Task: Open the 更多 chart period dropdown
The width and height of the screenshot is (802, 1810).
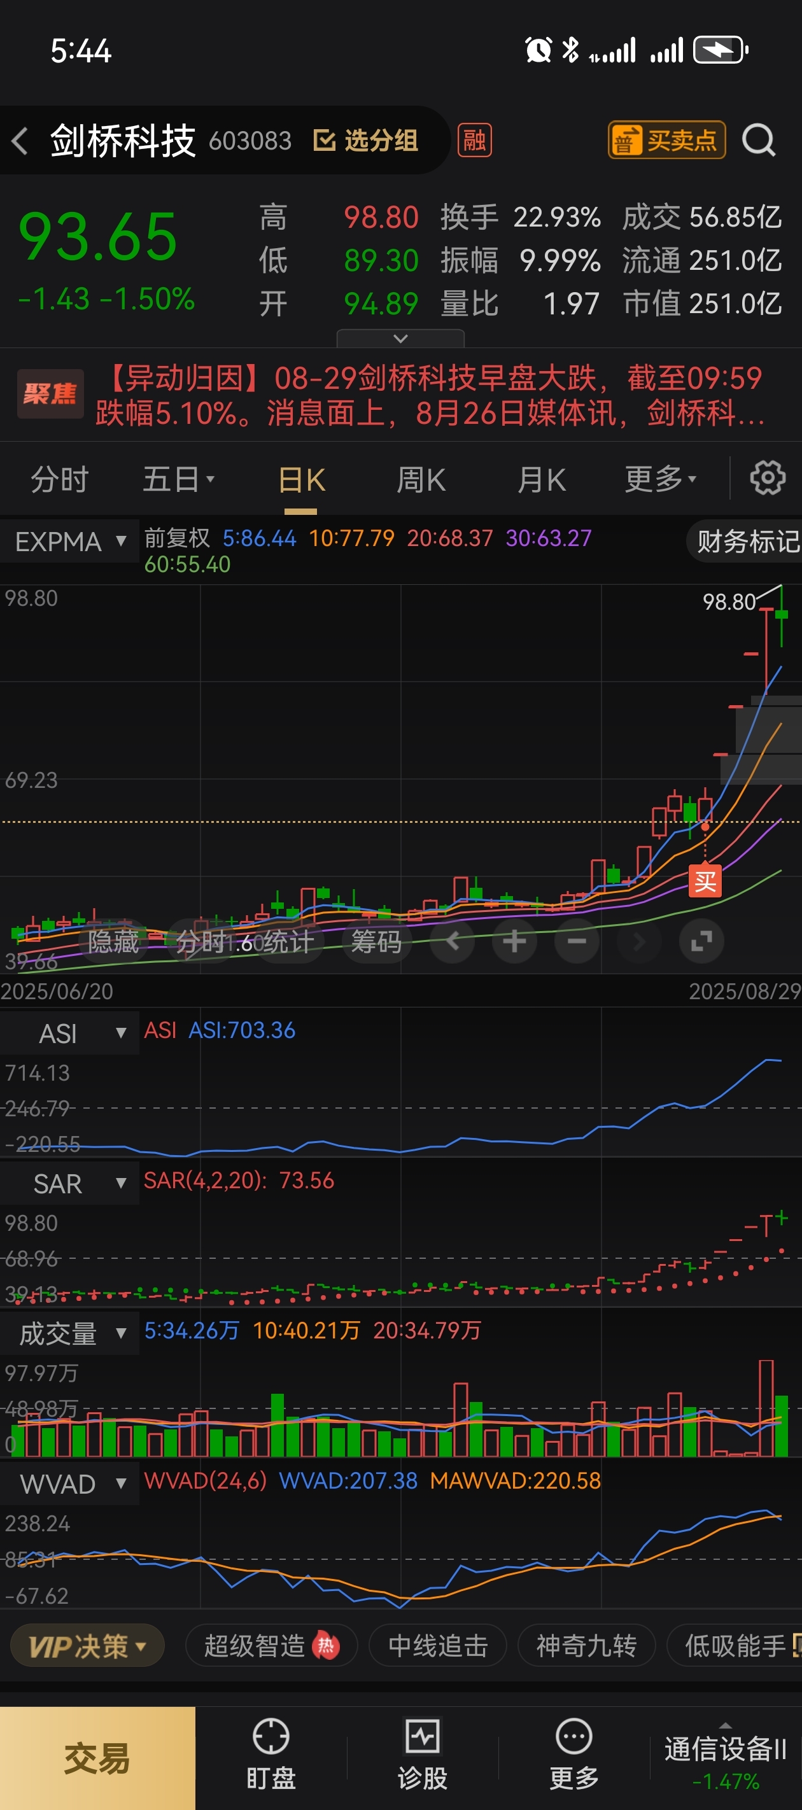Action: coord(661,480)
